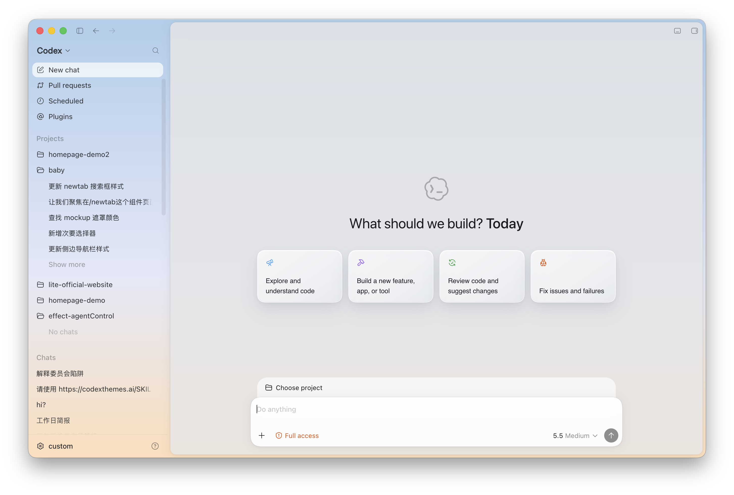Minimize the window with yellow button
The width and height of the screenshot is (734, 495).
click(52, 31)
